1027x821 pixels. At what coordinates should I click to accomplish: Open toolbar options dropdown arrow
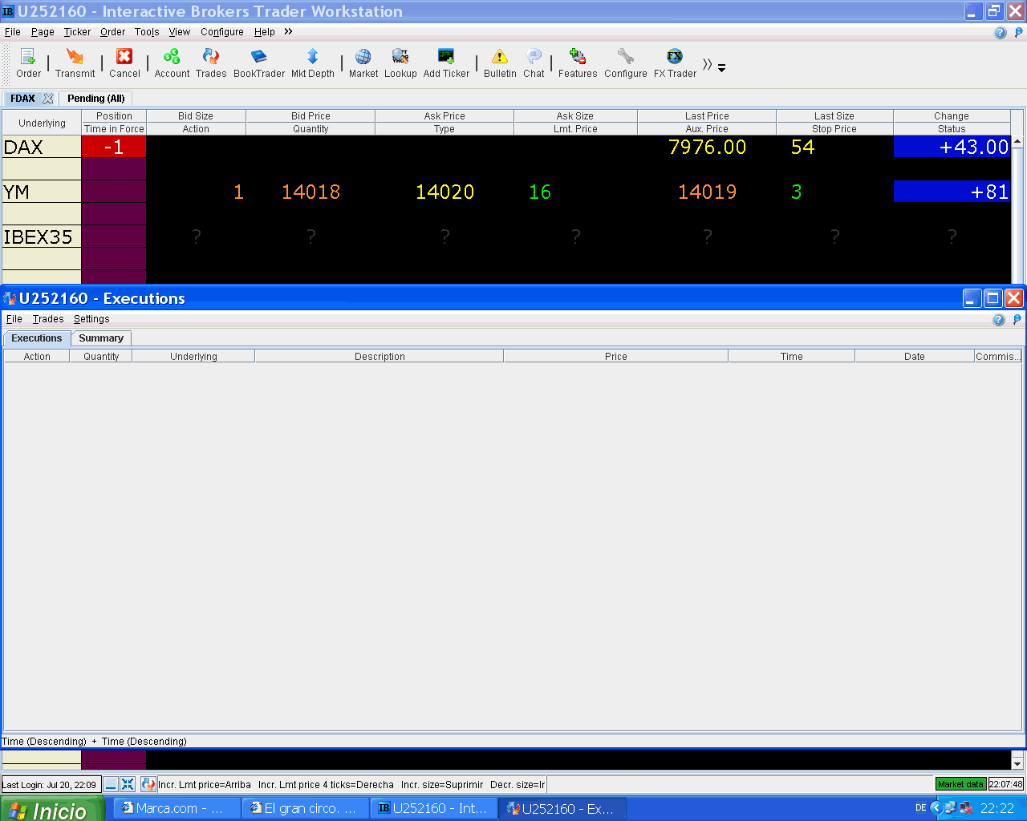[721, 69]
